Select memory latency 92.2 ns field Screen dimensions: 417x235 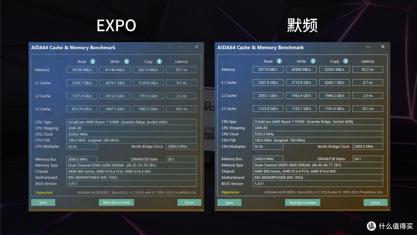point(368,70)
